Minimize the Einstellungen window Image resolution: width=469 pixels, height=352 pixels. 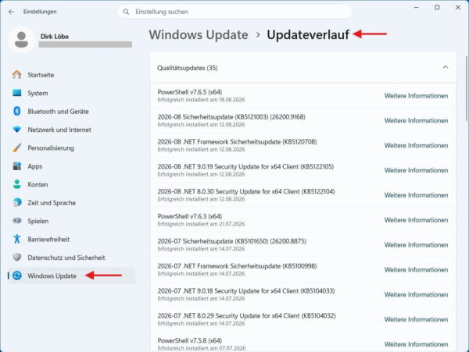click(x=416, y=8)
